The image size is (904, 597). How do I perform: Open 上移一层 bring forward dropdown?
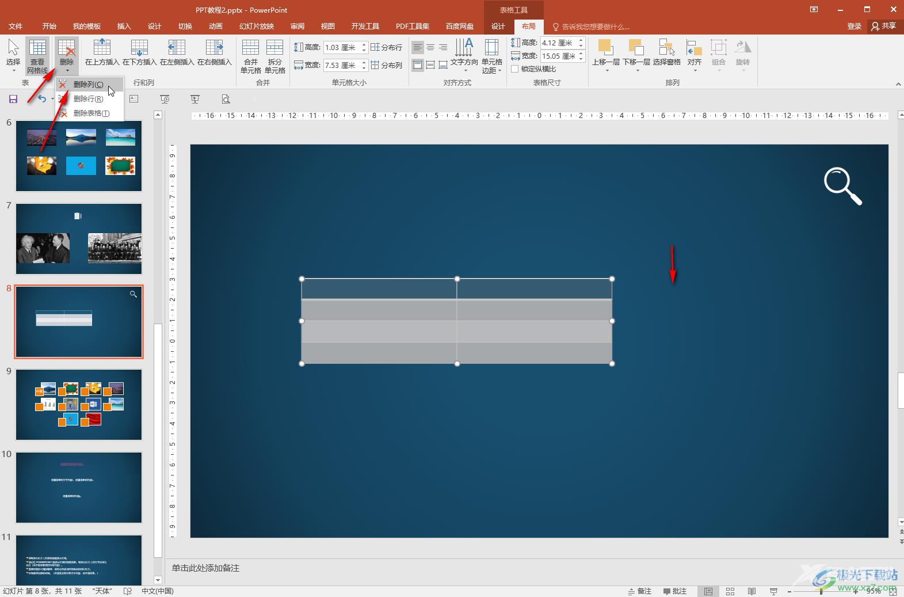click(x=606, y=55)
